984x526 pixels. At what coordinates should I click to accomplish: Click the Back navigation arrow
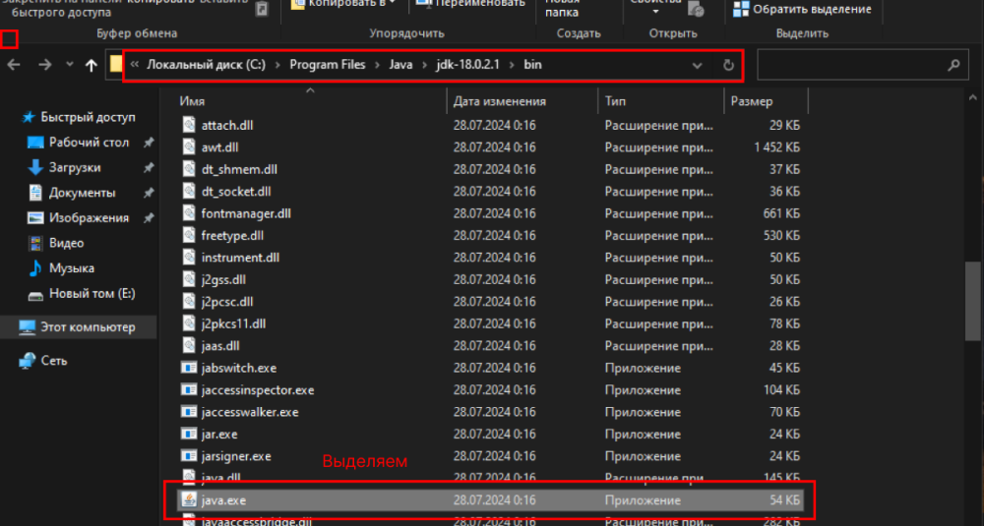14,65
